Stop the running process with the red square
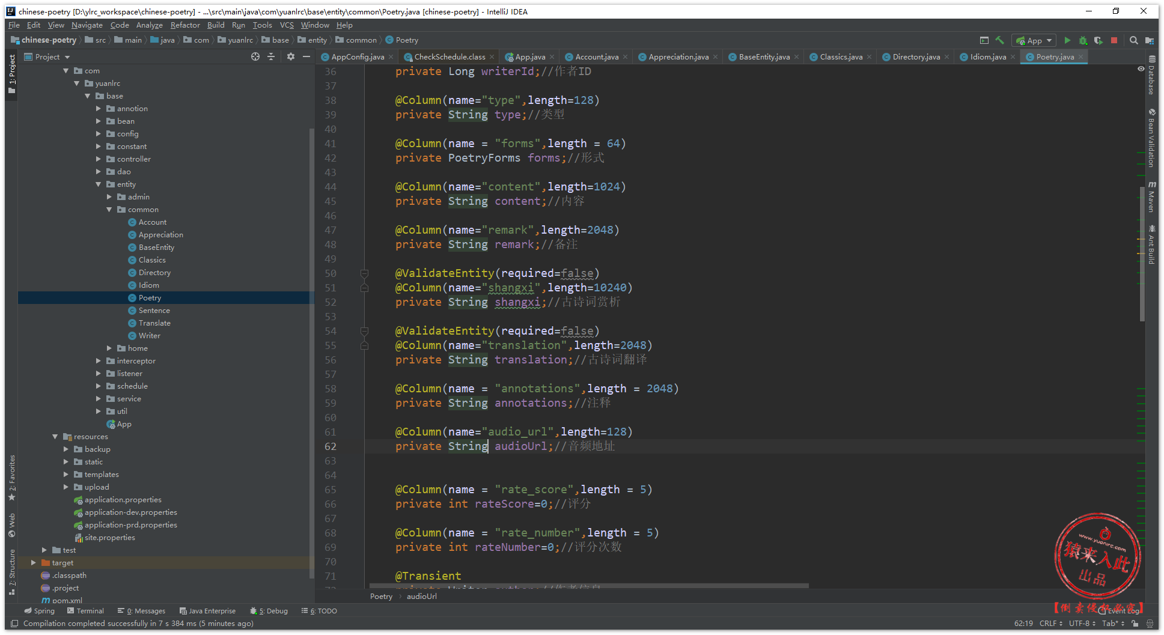The height and width of the screenshot is (635, 1164). point(1114,40)
